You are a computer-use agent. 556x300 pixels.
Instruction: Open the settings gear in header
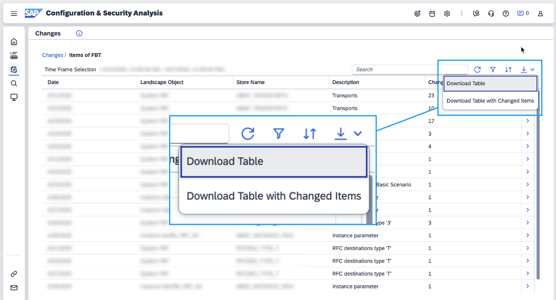447,14
